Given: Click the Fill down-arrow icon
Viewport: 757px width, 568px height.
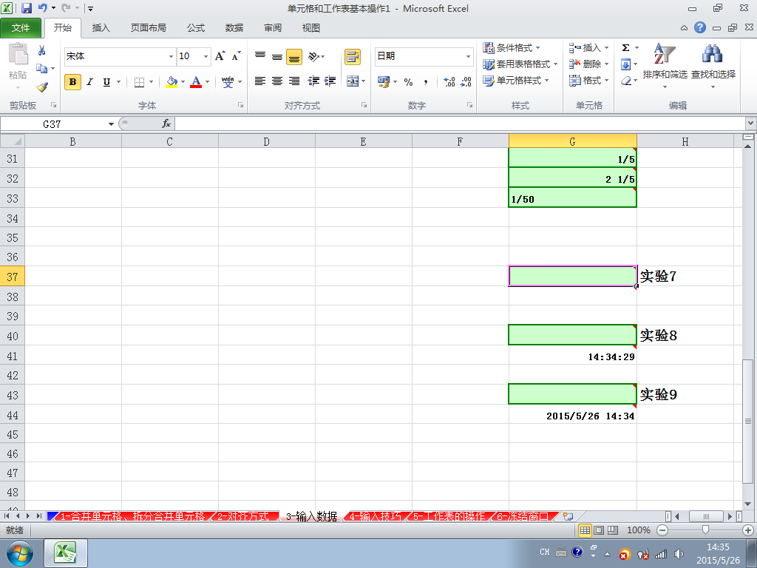Looking at the screenshot, I should 625,64.
